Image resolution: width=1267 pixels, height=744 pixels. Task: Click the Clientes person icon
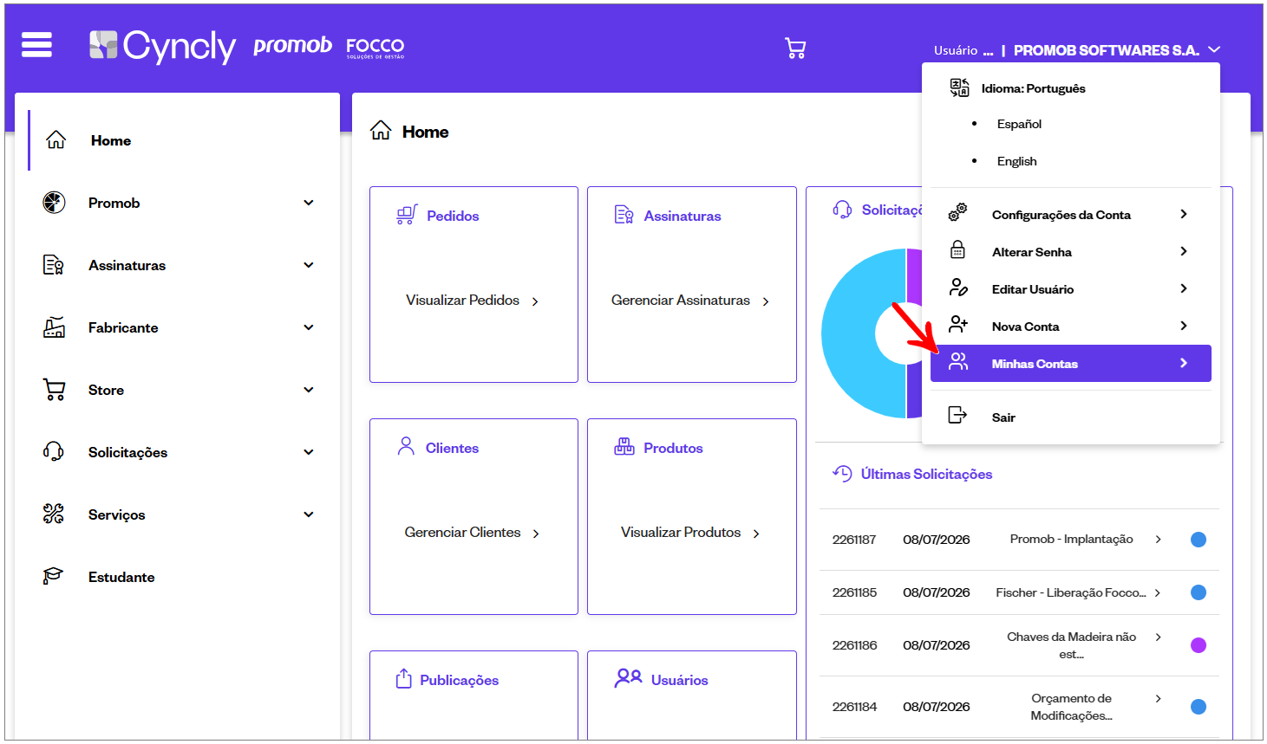click(406, 446)
